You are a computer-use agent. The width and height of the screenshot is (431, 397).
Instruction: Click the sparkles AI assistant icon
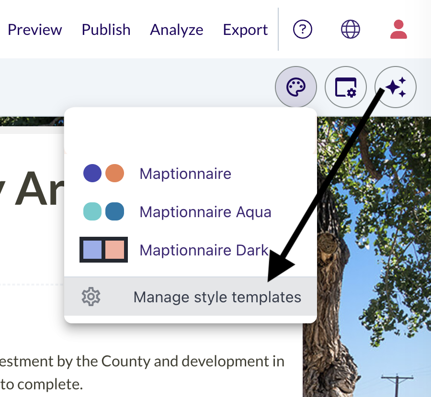pyautogui.click(x=396, y=87)
